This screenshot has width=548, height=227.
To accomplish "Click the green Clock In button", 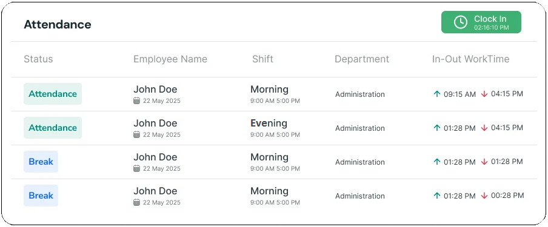I will 481,22.
